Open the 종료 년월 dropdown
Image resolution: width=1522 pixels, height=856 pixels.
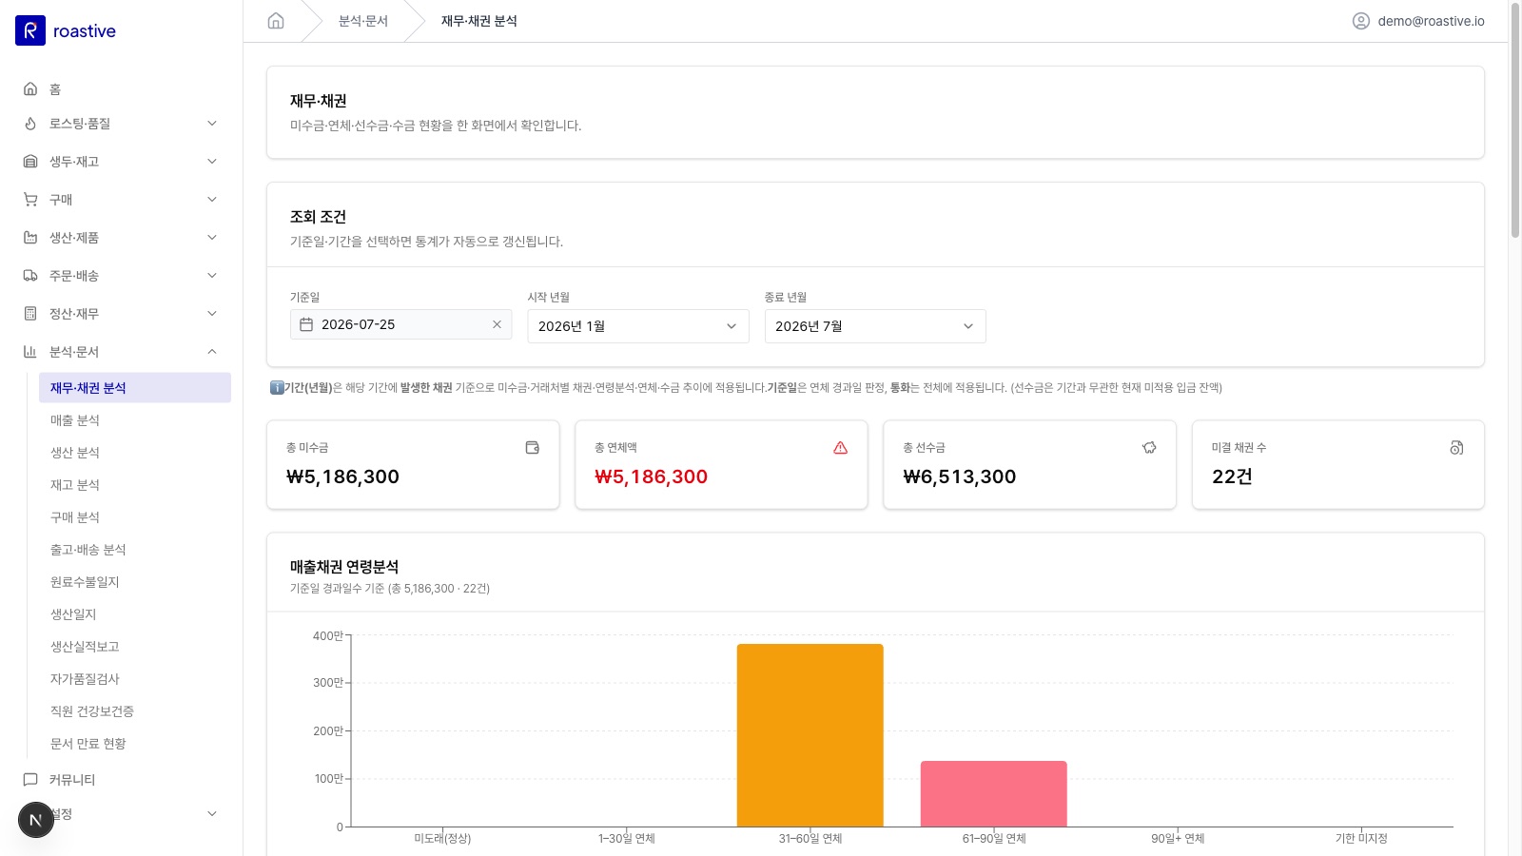[x=875, y=326]
